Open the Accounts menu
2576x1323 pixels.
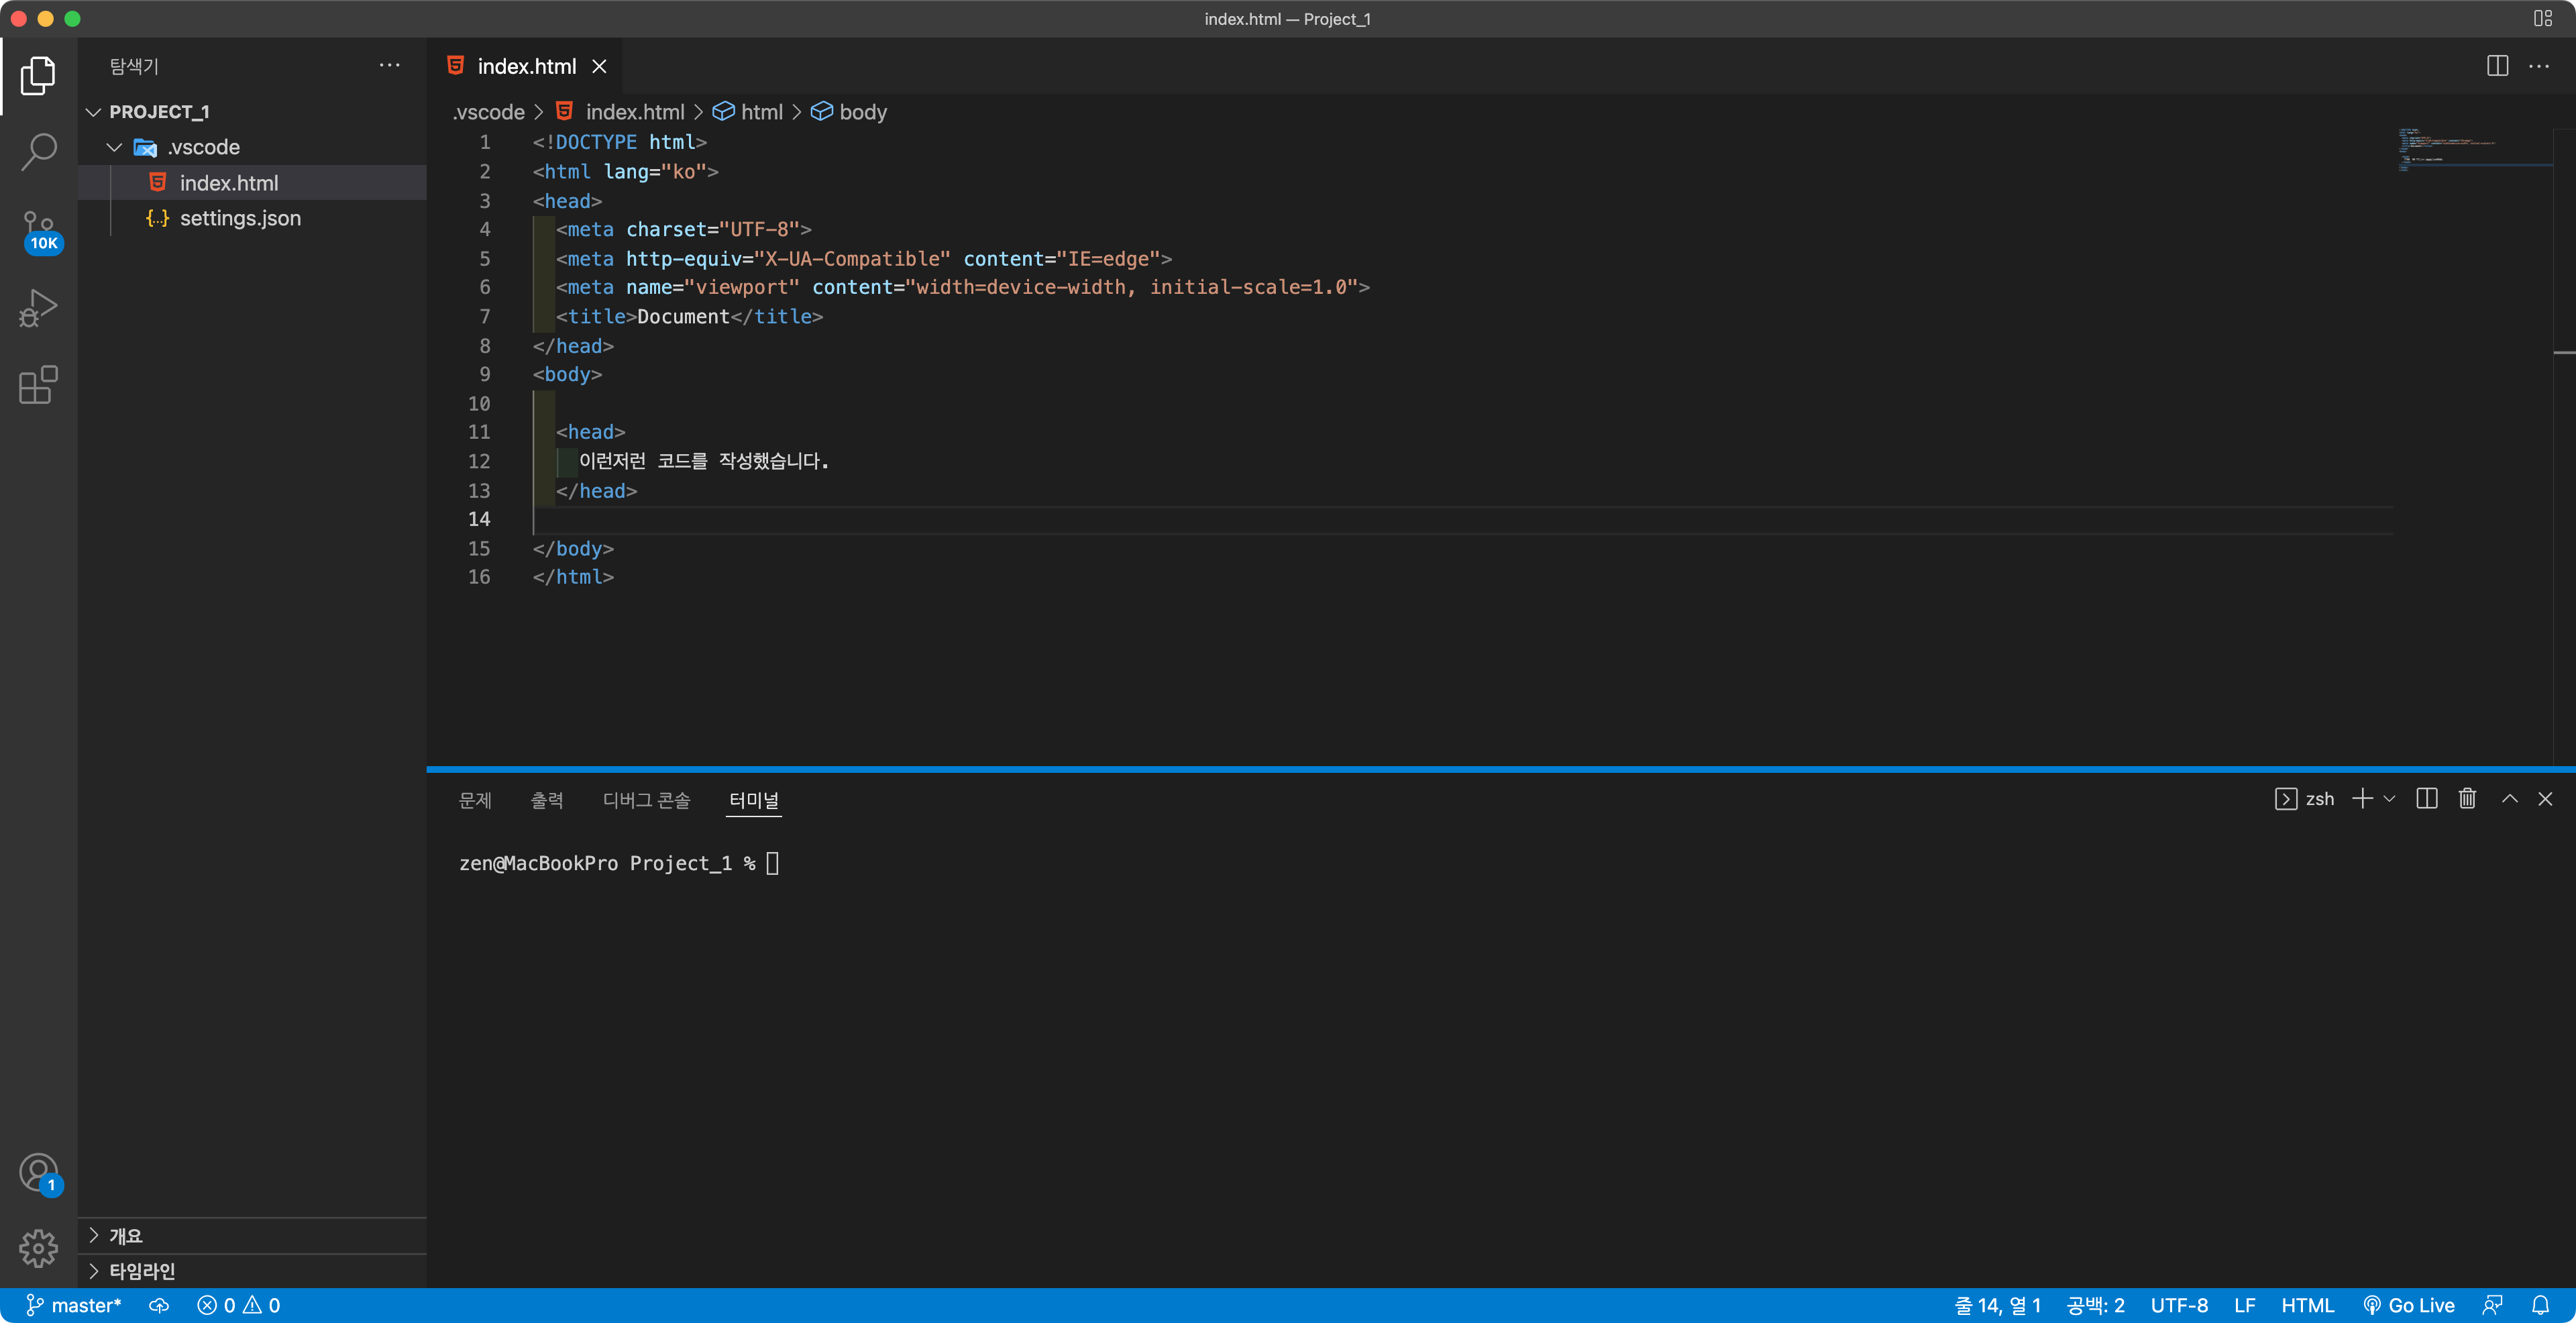pos(39,1173)
